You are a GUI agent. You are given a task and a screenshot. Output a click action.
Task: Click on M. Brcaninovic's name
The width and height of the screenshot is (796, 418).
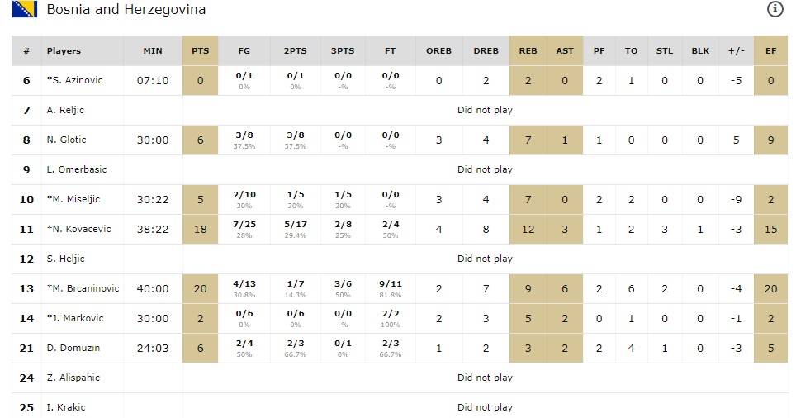point(83,289)
